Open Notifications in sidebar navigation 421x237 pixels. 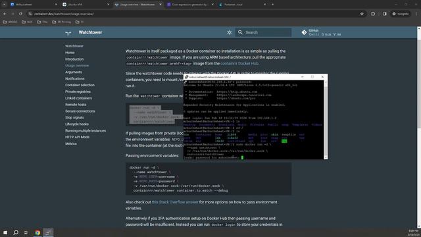click(75, 78)
